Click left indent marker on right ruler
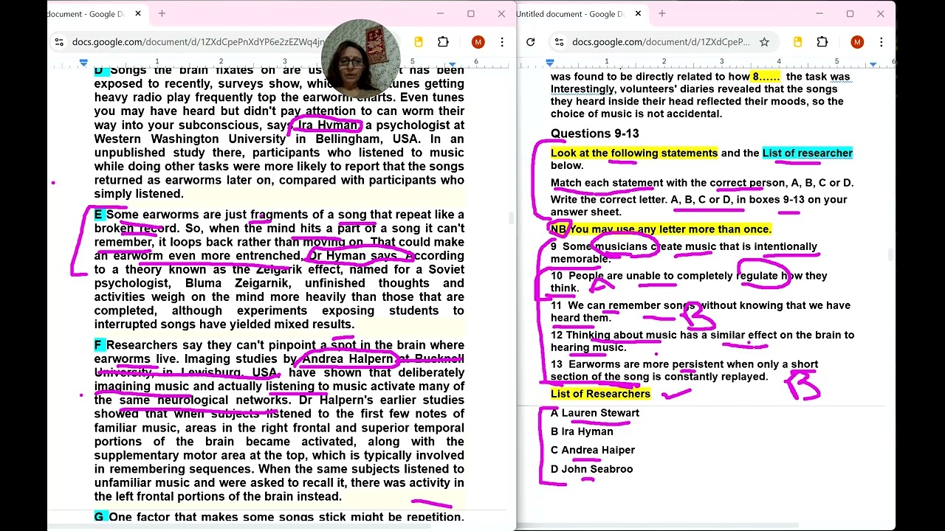The image size is (945, 531). tap(549, 63)
